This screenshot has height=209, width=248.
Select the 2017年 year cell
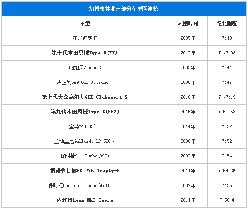point(188,53)
